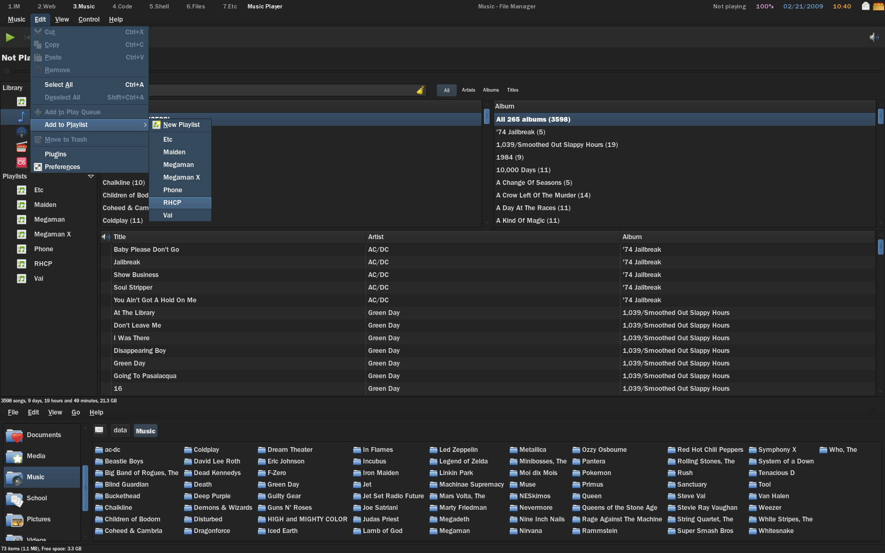Toggle the All search filter button

[x=447, y=90]
